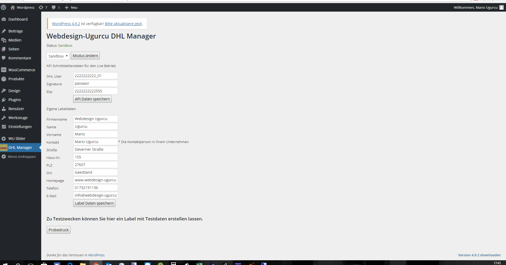Viewport: 506px width, 265px height.
Task: Click the Werkzeuge wrench icon
Action: 4,118
